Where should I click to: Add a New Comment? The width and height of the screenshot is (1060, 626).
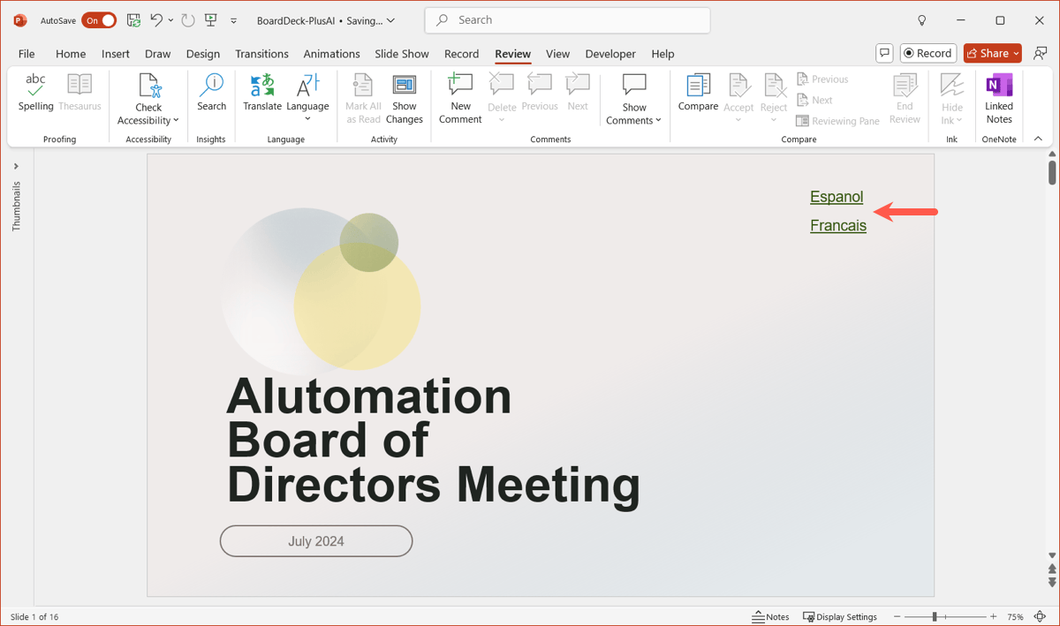pyautogui.click(x=460, y=99)
